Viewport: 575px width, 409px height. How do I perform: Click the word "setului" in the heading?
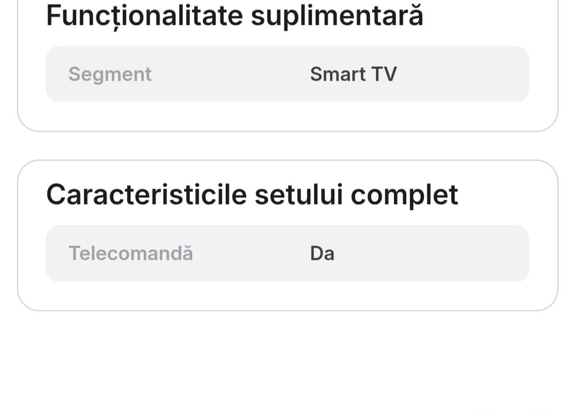click(299, 195)
